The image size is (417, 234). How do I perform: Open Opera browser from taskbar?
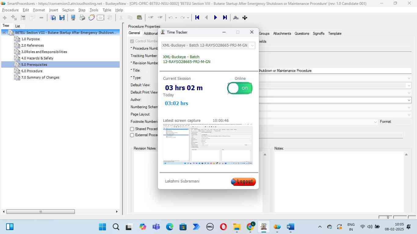click(x=223, y=227)
